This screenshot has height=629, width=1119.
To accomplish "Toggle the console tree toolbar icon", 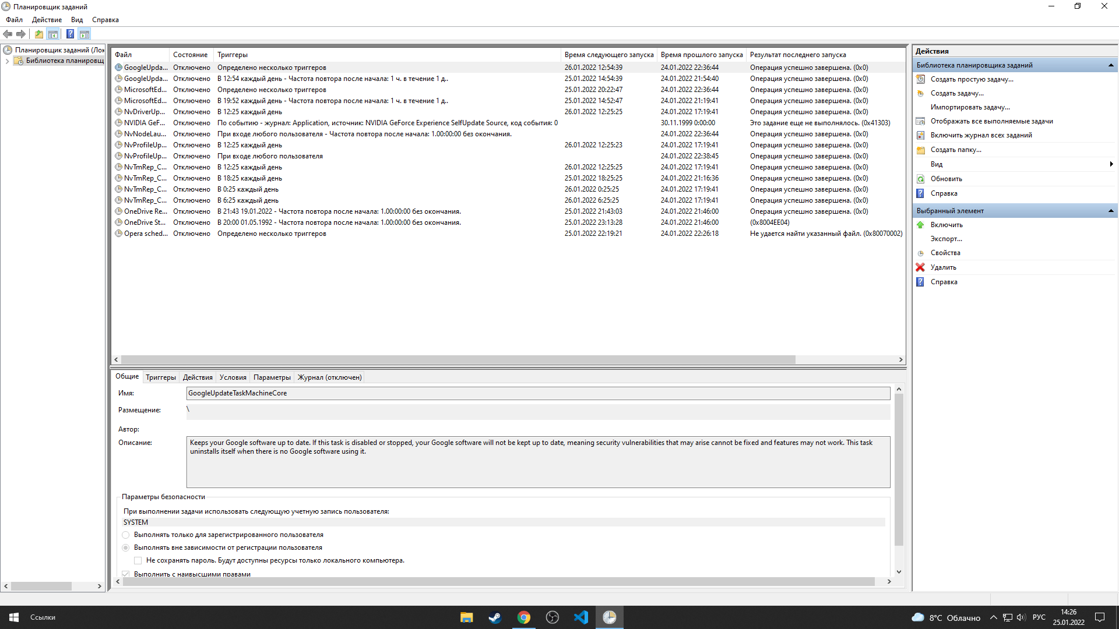I will click(x=53, y=34).
